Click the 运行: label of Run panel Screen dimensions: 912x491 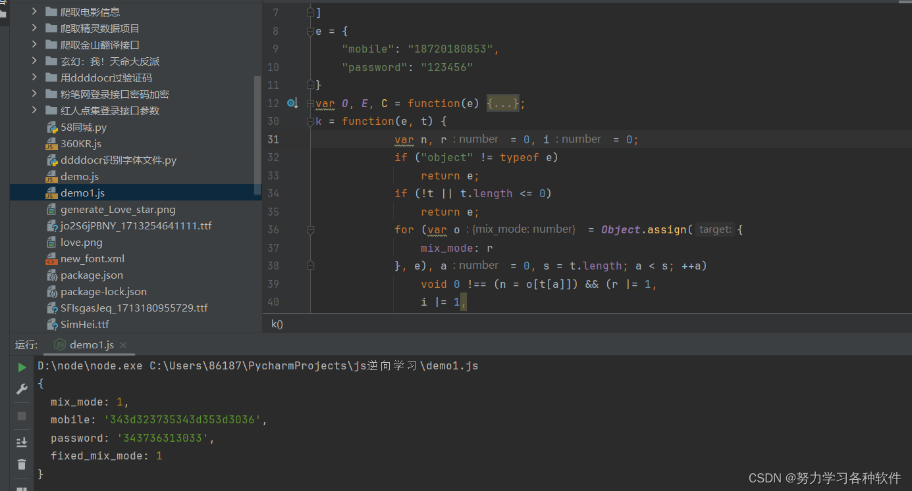coord(27,345)
